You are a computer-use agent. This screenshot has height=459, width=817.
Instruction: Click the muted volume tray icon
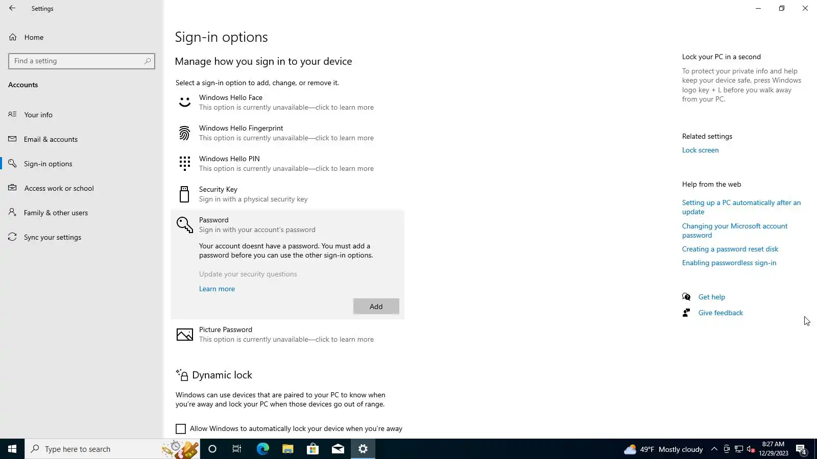751,449
